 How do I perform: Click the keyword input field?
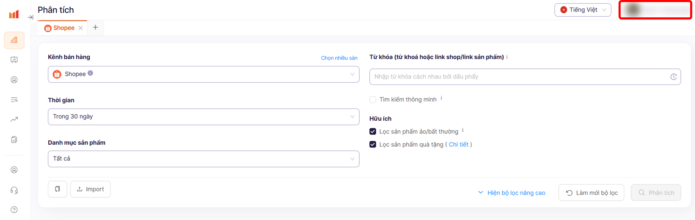pos(520,77)
